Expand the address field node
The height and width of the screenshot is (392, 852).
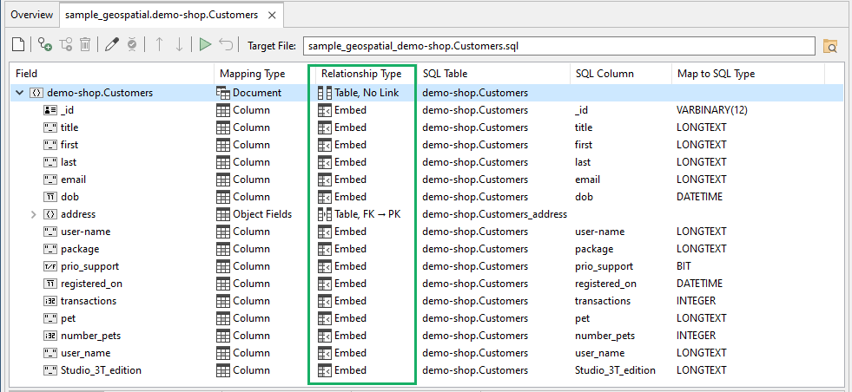point(34,214)
